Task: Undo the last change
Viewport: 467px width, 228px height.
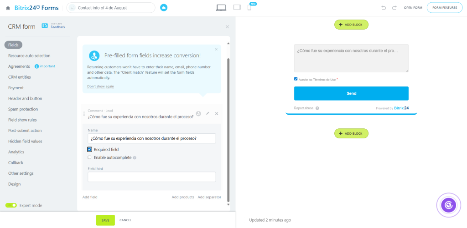Action: [x=384, y=8]
